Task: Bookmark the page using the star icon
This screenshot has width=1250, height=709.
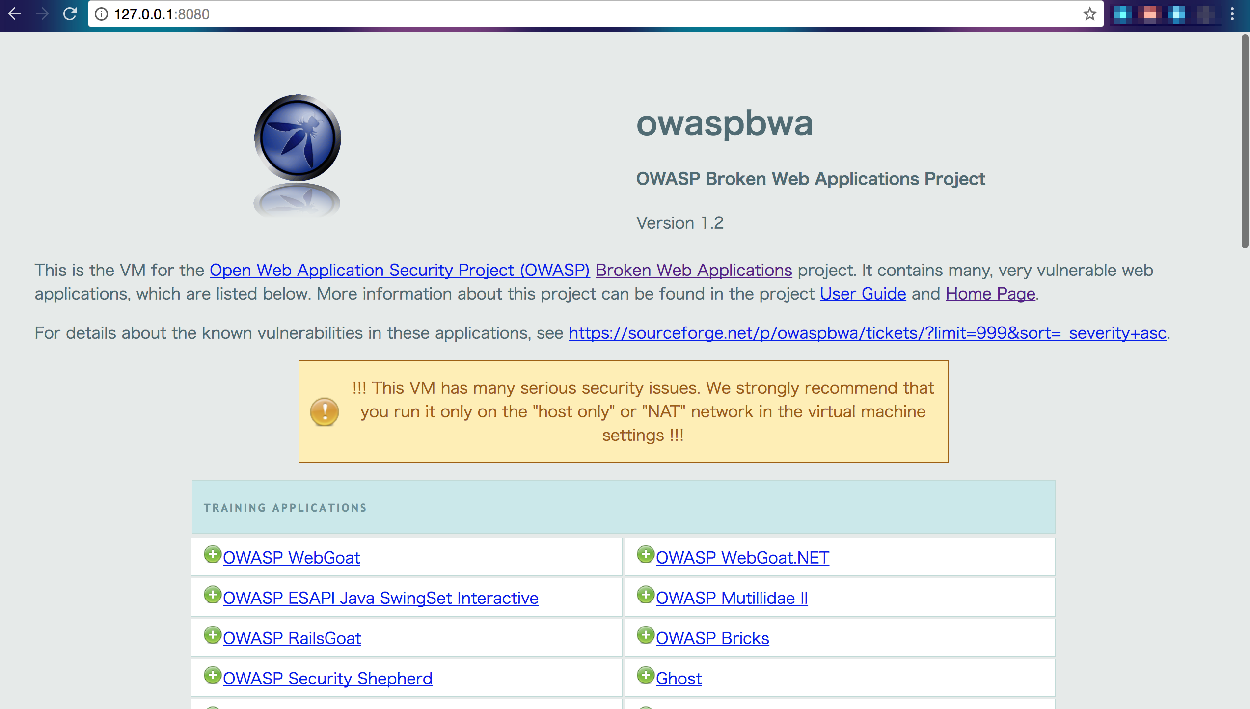Action: pos(1089,14)
